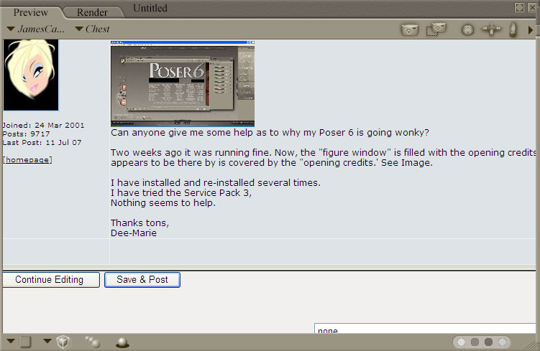Image resolution: width=540 pixels, height=351 pixels.
Task: Open the JamesCa... figure dropdown
Action: 35,29
